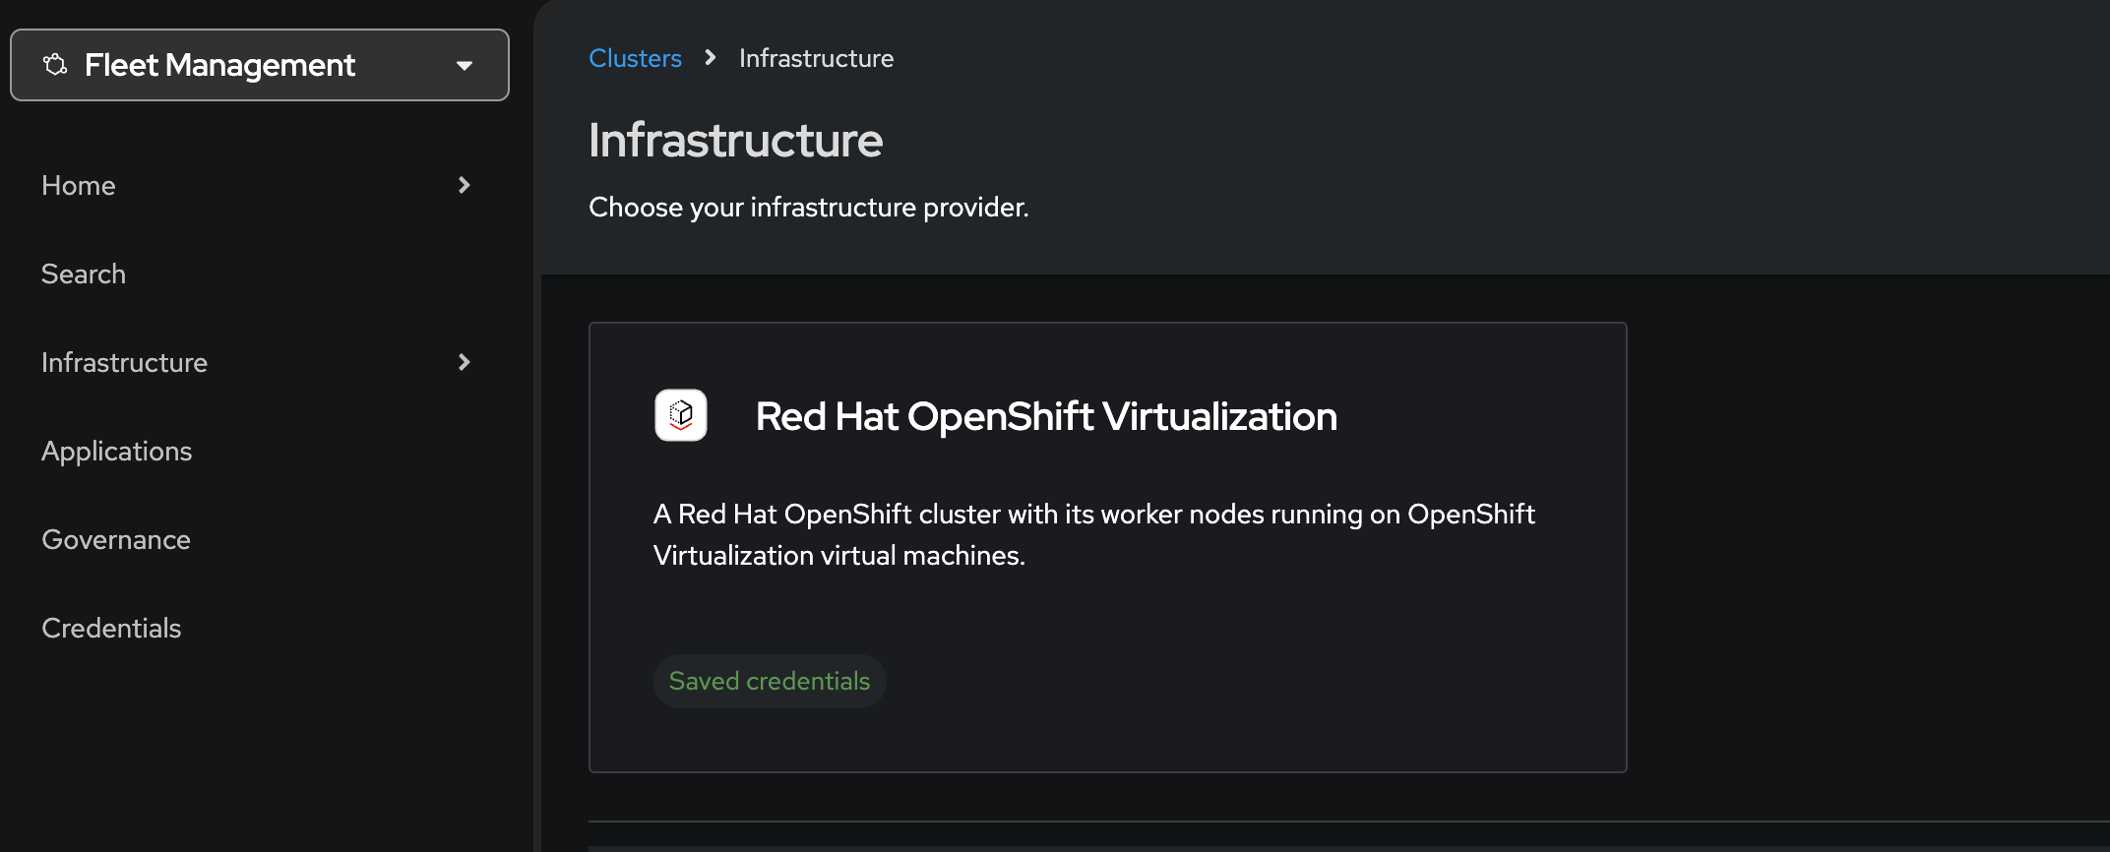2110x852 pixels.
Task: Click the breadcrumb separator arrow icon
Action: click(x=711, y=58)
